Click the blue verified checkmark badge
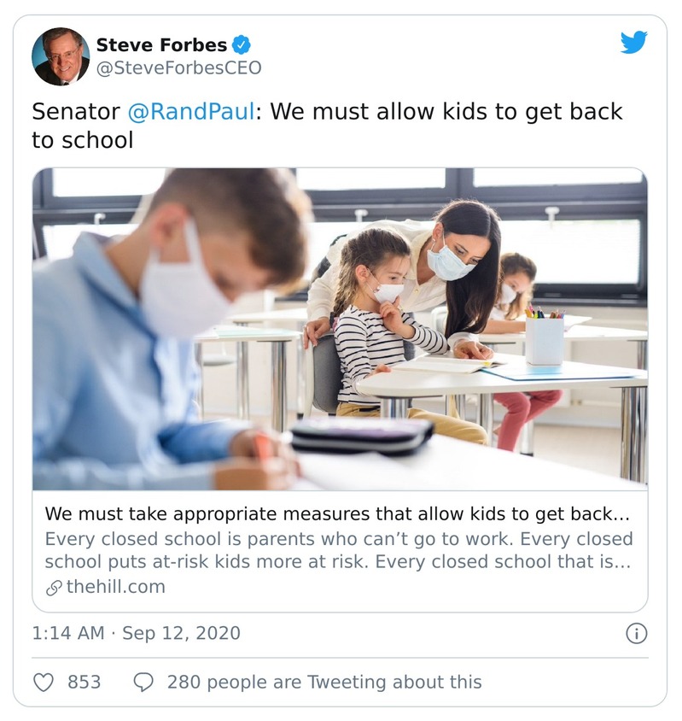 242,44
